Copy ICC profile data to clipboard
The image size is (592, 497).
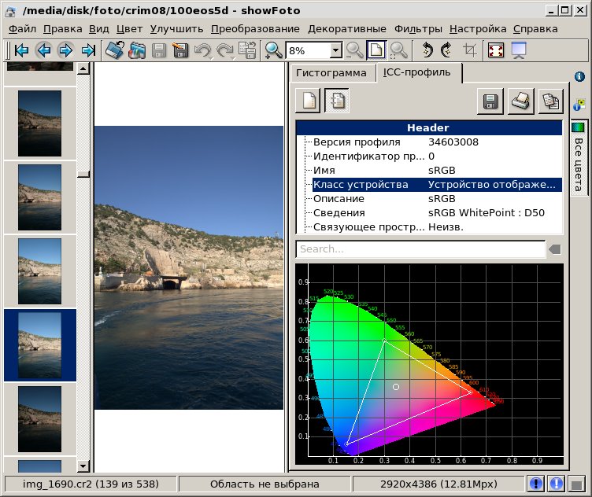[550, 101]
